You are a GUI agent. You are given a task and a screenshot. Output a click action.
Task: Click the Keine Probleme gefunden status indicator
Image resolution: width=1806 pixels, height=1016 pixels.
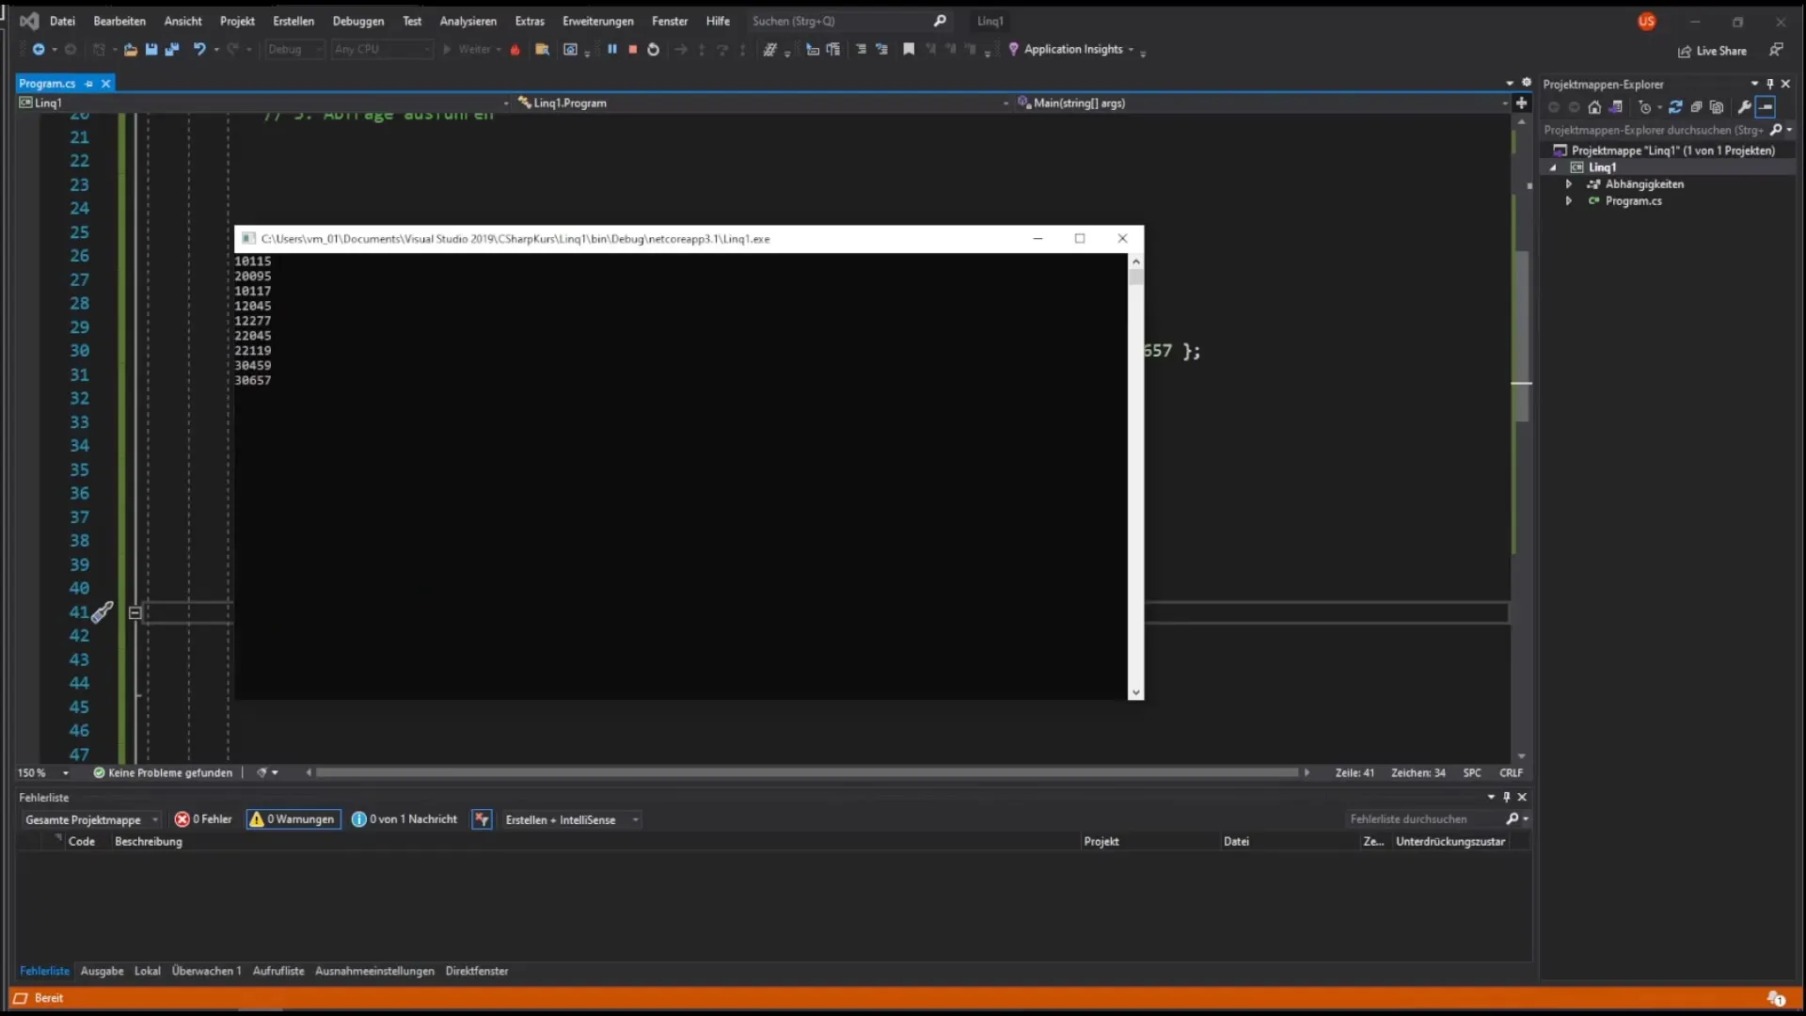[163, 773]
